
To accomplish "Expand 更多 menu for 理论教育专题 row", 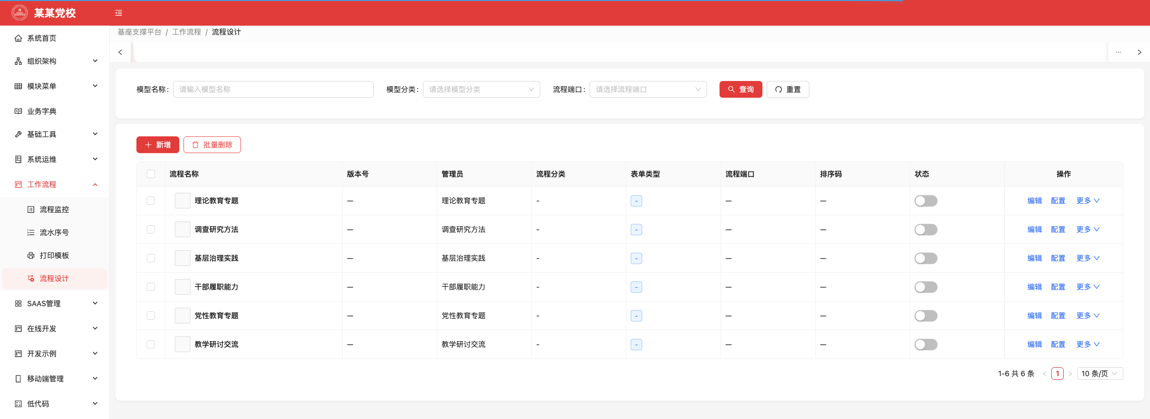I will click(1088, 201).
